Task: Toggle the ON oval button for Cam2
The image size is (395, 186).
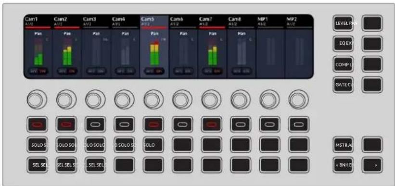Action: pos(66,124)
